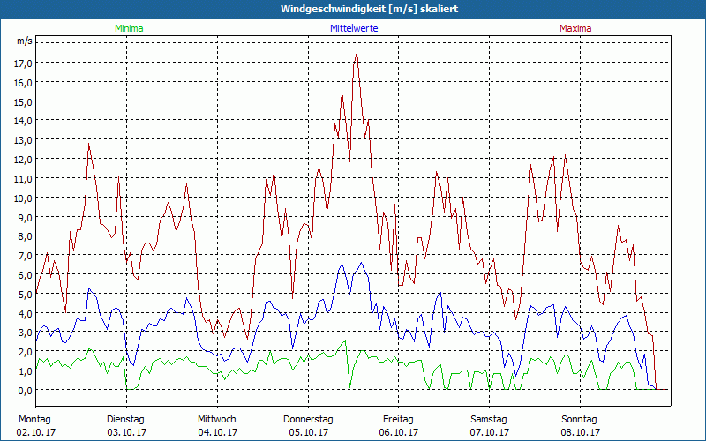
Task: Click the '06.10.17' date label
Action: click(399, 432)
